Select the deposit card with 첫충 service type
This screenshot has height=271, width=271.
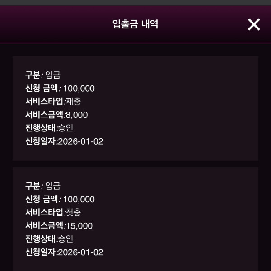click(x=181, y=219)
